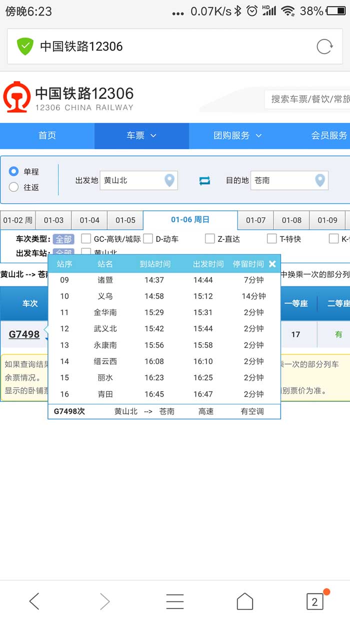
Task: Select the 单程 one-way radio button
Action: tap(14, 171)
